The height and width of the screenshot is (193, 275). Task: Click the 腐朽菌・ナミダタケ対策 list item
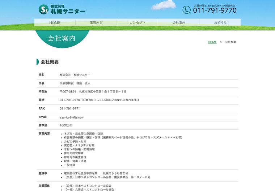(x=79, y=146)
